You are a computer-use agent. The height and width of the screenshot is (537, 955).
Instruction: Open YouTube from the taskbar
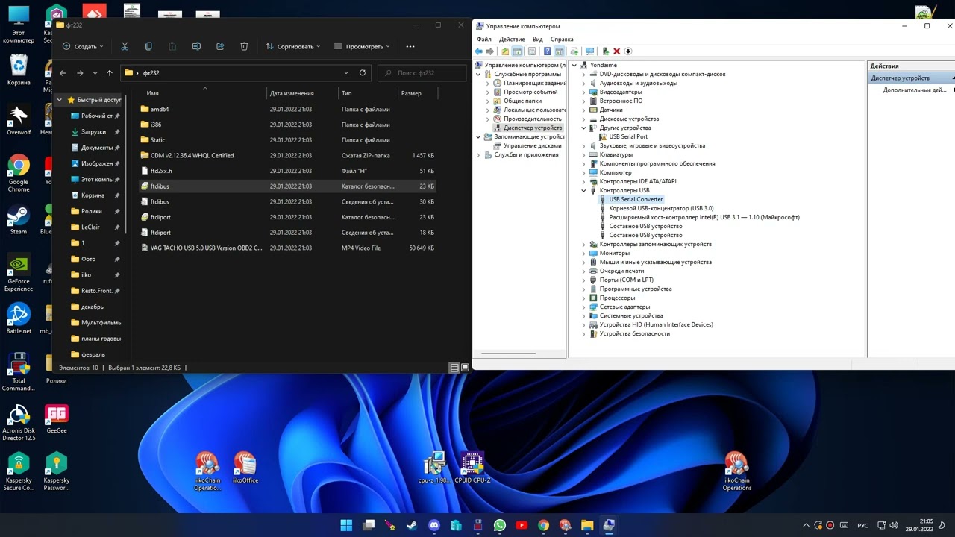[522, 525]
